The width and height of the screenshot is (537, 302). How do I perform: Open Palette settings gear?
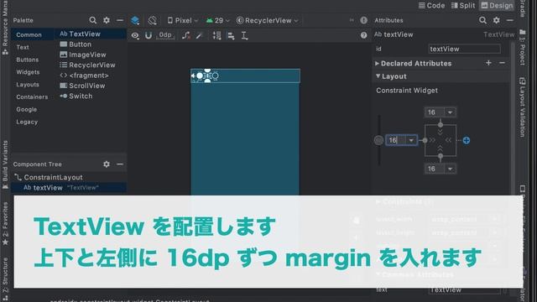coord(107,20)
